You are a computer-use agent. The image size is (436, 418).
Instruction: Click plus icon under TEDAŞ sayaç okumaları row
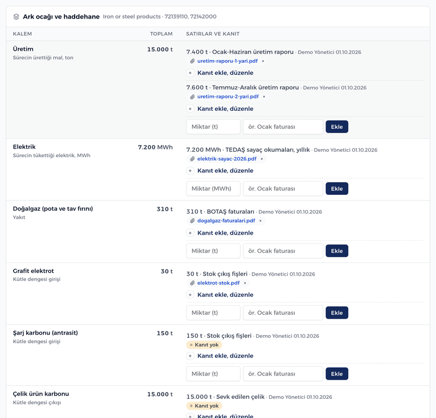190,171
